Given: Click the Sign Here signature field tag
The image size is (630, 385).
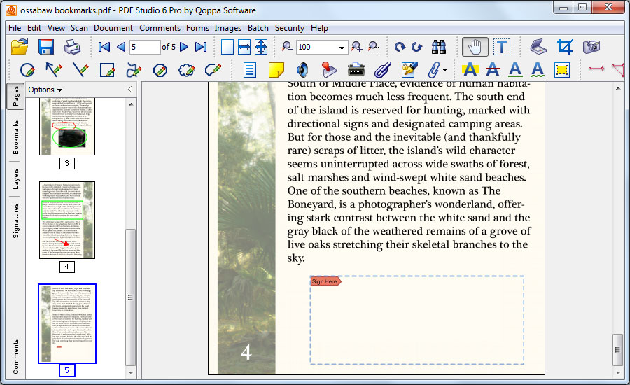Looking at the screenshot, I should coord(325,281).
